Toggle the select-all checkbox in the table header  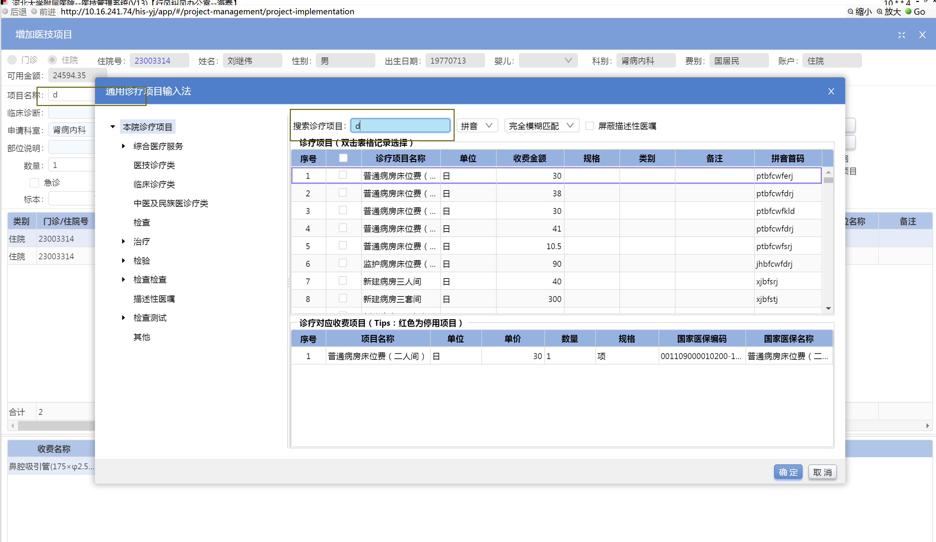pyautogui.click(x=343, y=158)
